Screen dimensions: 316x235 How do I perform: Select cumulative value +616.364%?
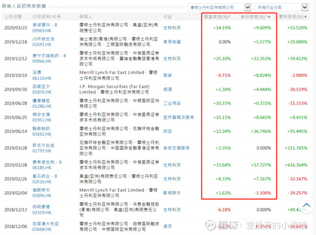[296, 165]
